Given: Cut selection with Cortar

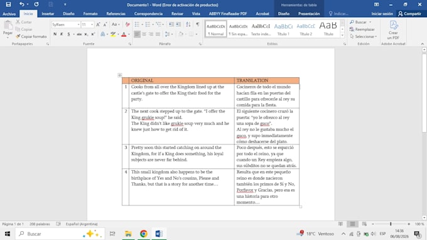Looking at the screenshot, I should 24,22.
